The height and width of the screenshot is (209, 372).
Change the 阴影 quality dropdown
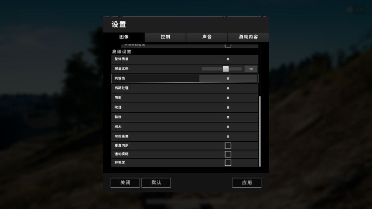coord(228,98)
